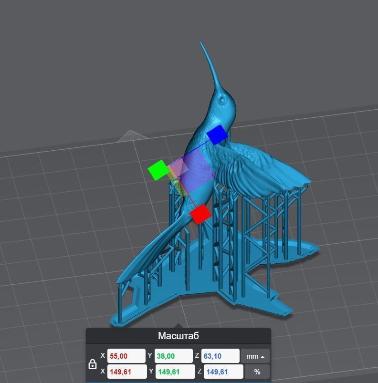
Task: Click the Масштаб panel title
Action: pos(178,336)
